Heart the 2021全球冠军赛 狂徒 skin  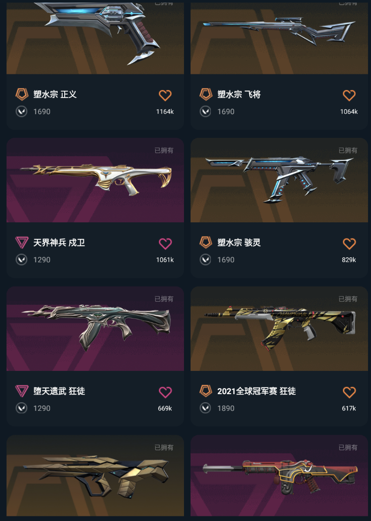[349, 392]
